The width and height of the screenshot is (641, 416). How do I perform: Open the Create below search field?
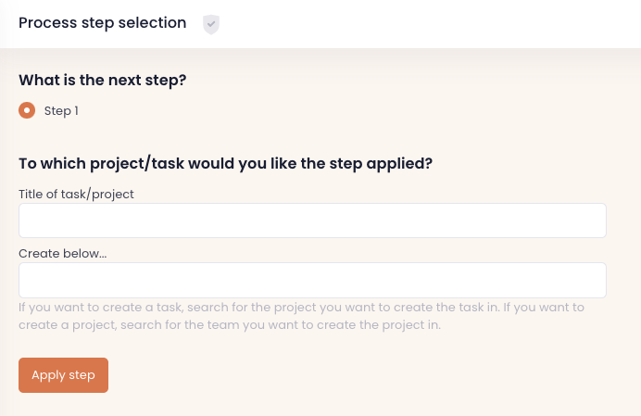[312, 280]
